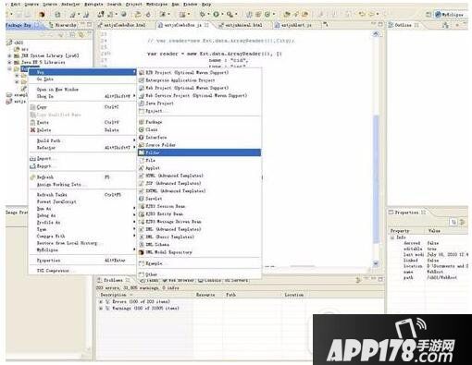Screen dimensions: 472x365
Task: Click the editor vertical scrollbar thumb
Action: (x=376, y=179)
